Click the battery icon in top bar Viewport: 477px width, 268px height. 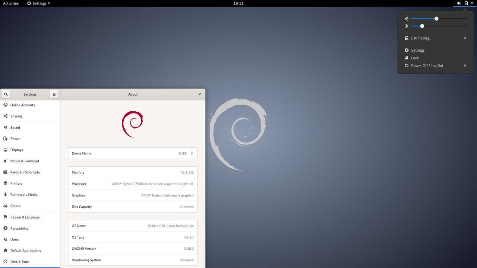click(x=466, y=3)
